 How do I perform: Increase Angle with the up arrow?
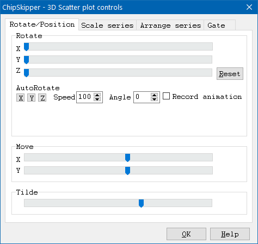coord(155,95)
